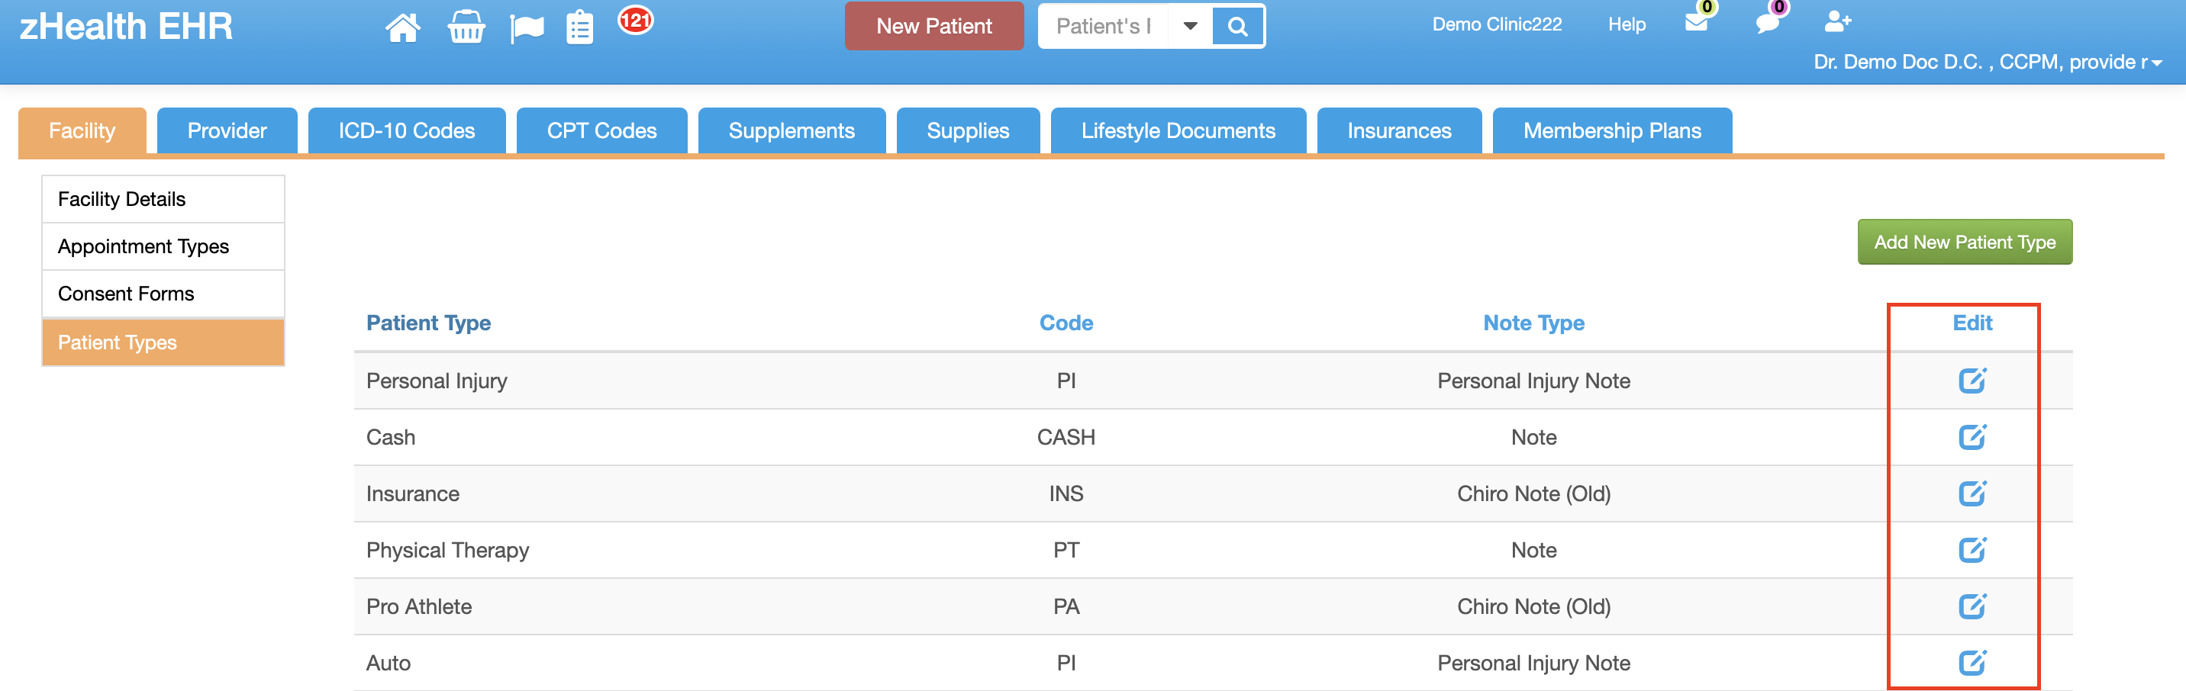This screenshot has height=691, width=2186.
Task: Select the Personal Injury row name
Action: click(x=436, y=381)
